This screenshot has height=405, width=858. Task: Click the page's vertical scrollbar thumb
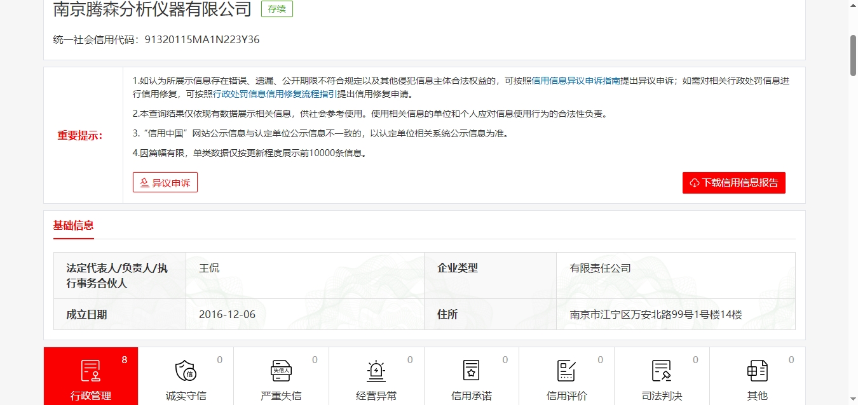(853, 55)
